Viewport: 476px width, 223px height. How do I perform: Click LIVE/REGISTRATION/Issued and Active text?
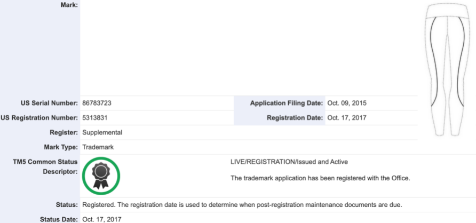pyautogui.click(x=289, y=162)
